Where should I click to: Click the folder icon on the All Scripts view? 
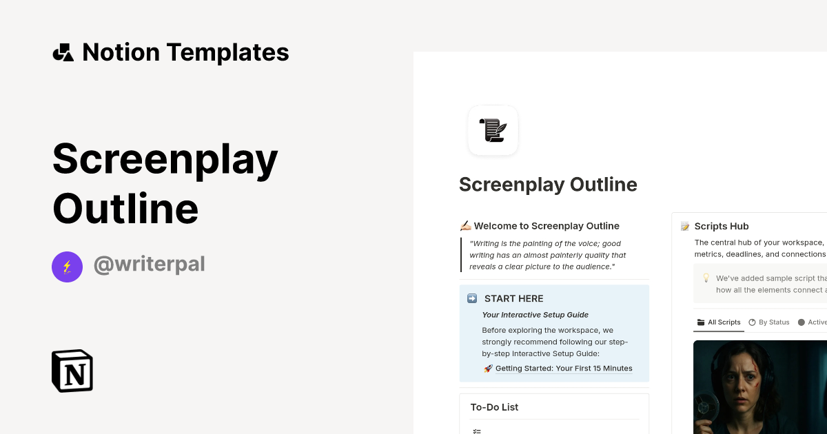700,322
